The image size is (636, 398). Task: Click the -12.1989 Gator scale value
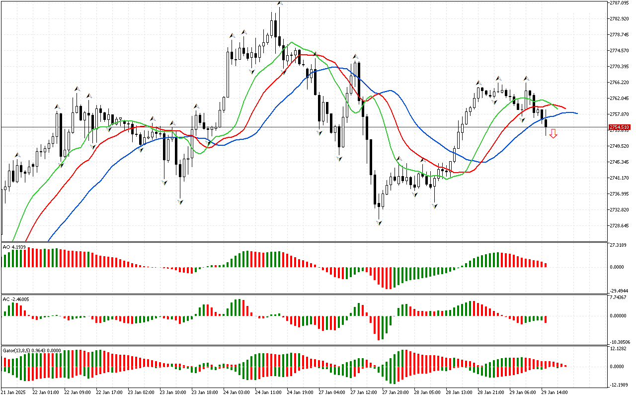(x=619, y=385)
